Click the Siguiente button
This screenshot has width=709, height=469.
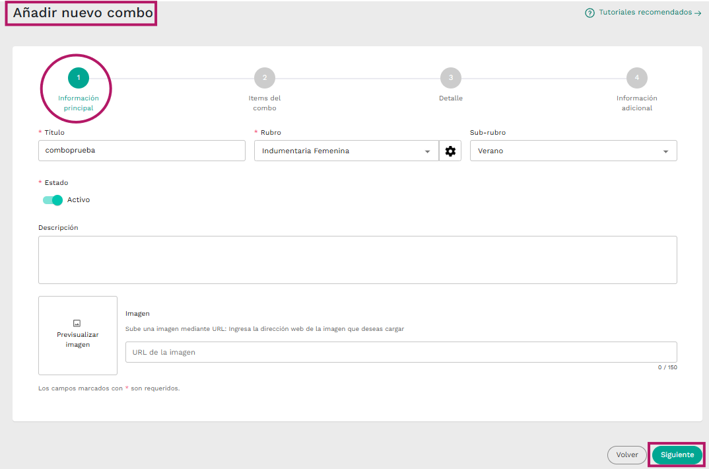point(677,454)
